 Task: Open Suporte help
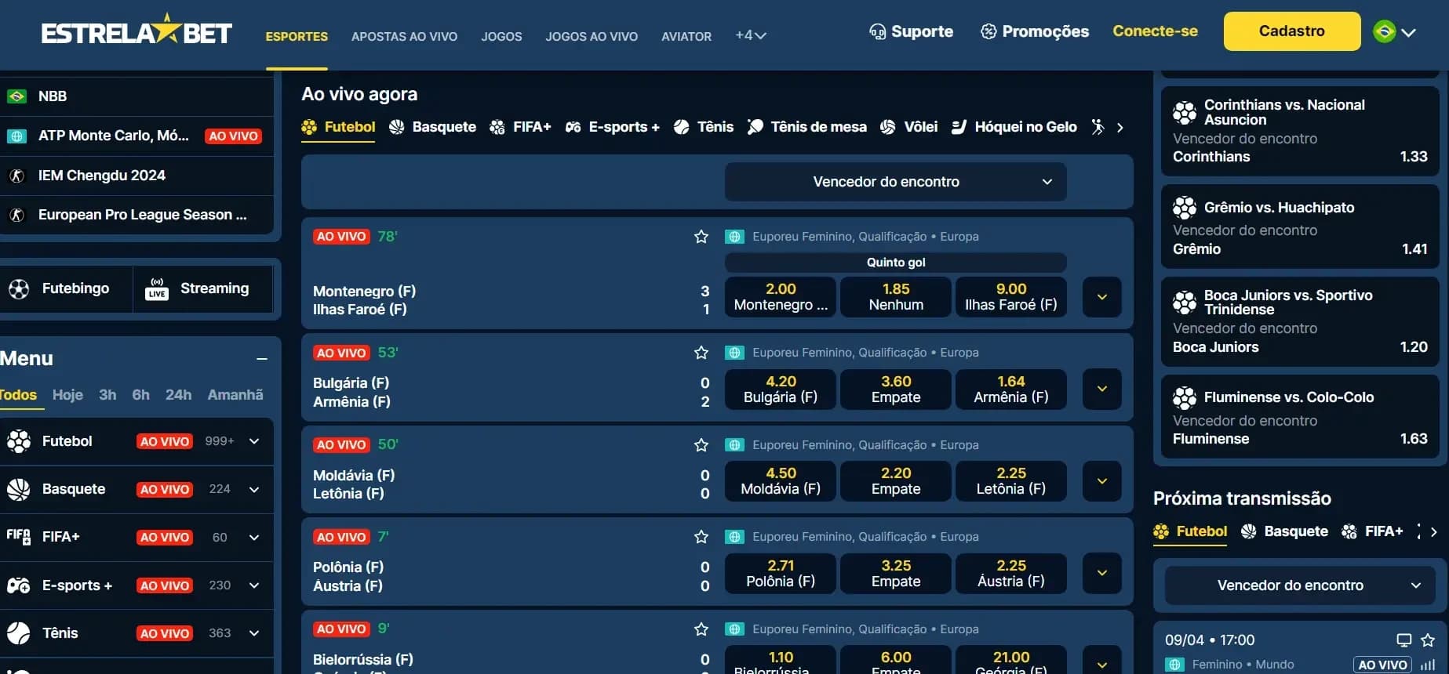(x=911, y=31)
